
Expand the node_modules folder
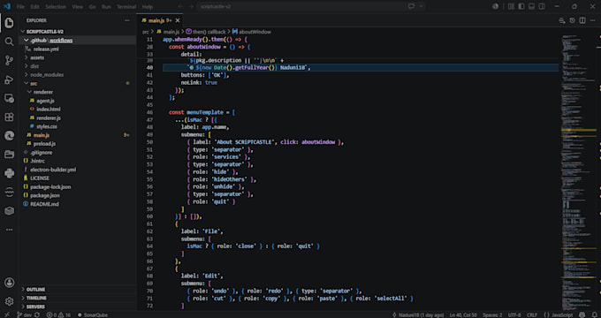[x=79, y=75]
